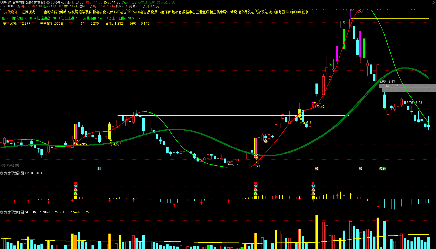Click the 5.36 low price label
Viewport: 436px width, 249px height.
click(x=235, y=165)
